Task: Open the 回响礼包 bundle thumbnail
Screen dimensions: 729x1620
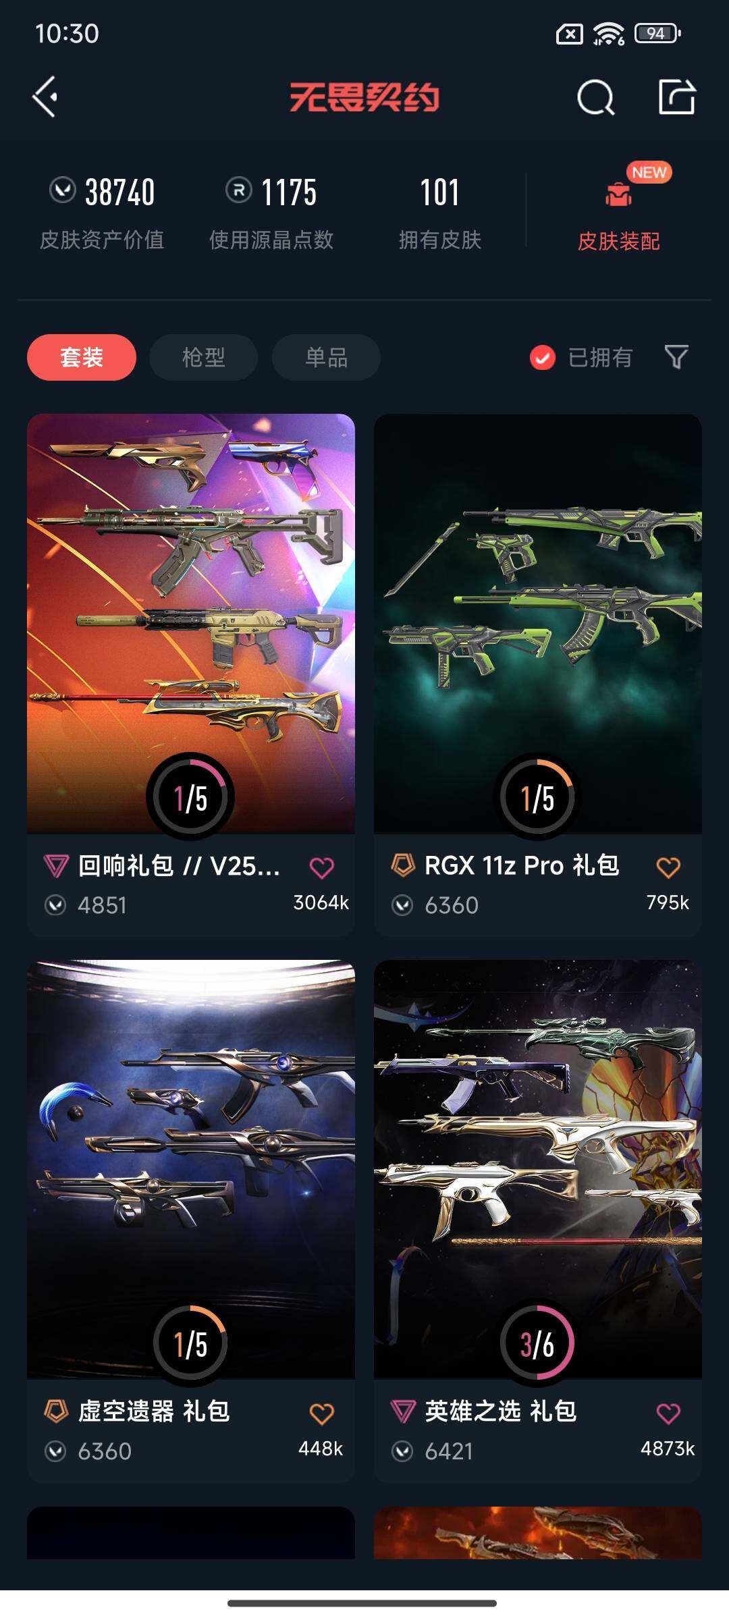Action: [x=191, y=624]
